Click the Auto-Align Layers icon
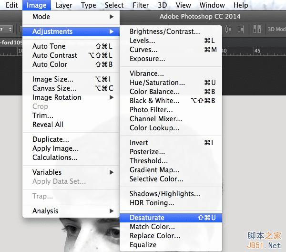 coord(256,29)
